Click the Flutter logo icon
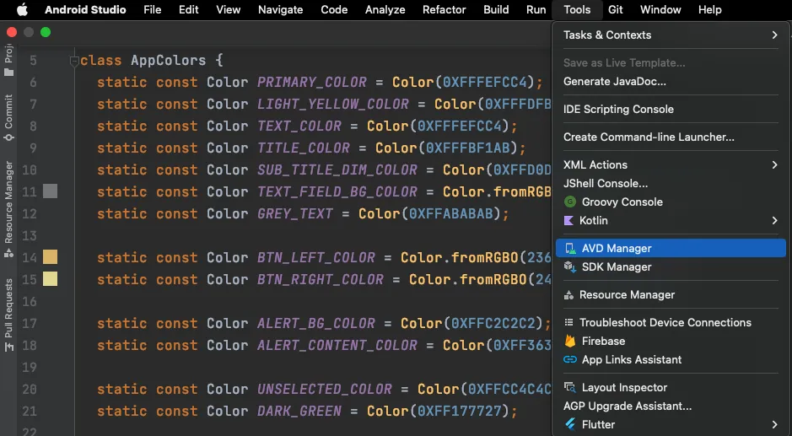The width and height of the screenshot is (792, 436). point(570,425)
